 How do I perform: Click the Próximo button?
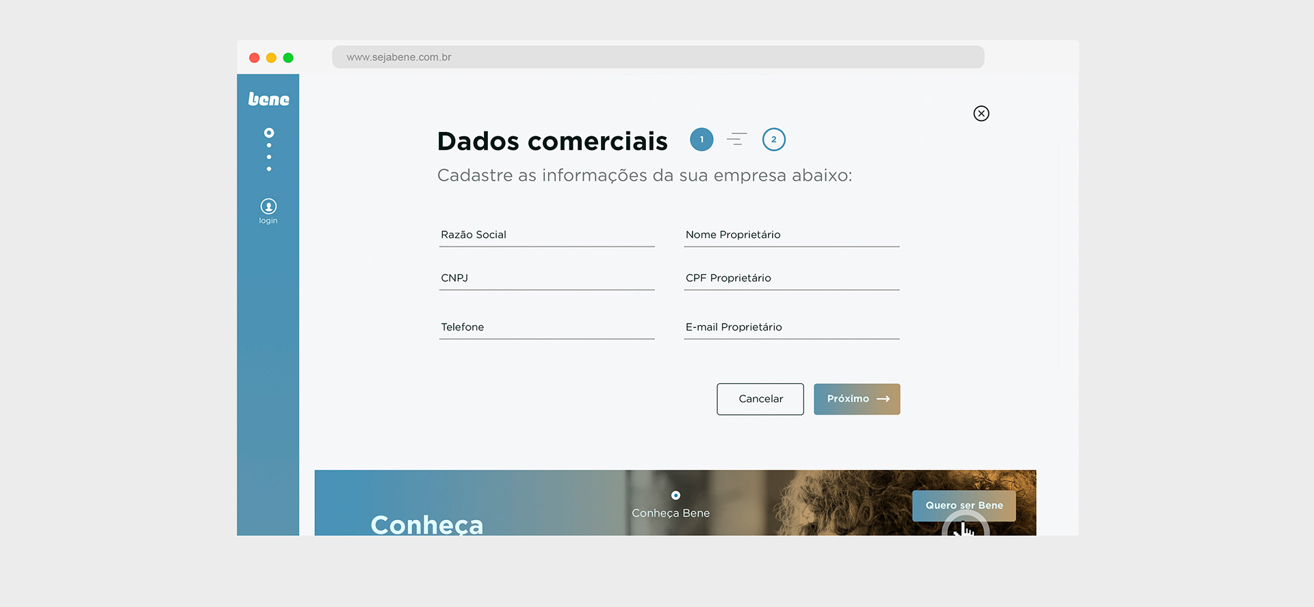click(x=857, y=399)
